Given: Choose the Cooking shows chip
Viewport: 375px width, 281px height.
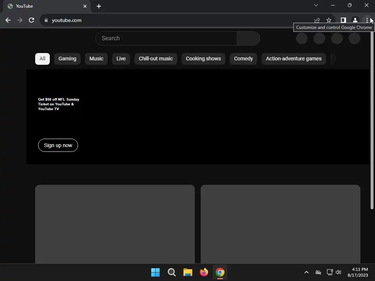Looking at the screenshot, I should click(x=203, y=59).
